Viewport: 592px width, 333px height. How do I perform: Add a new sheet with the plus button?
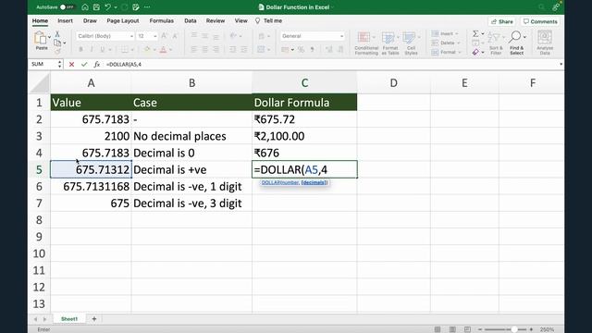click(x=94, y=319)
